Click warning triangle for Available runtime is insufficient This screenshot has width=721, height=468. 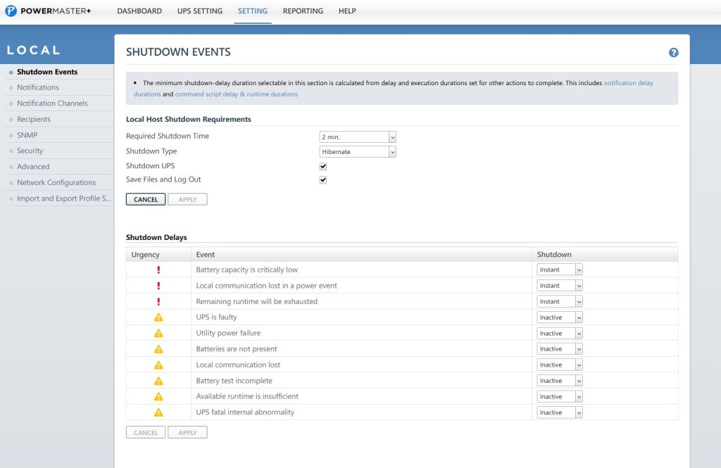coord(158,396)
